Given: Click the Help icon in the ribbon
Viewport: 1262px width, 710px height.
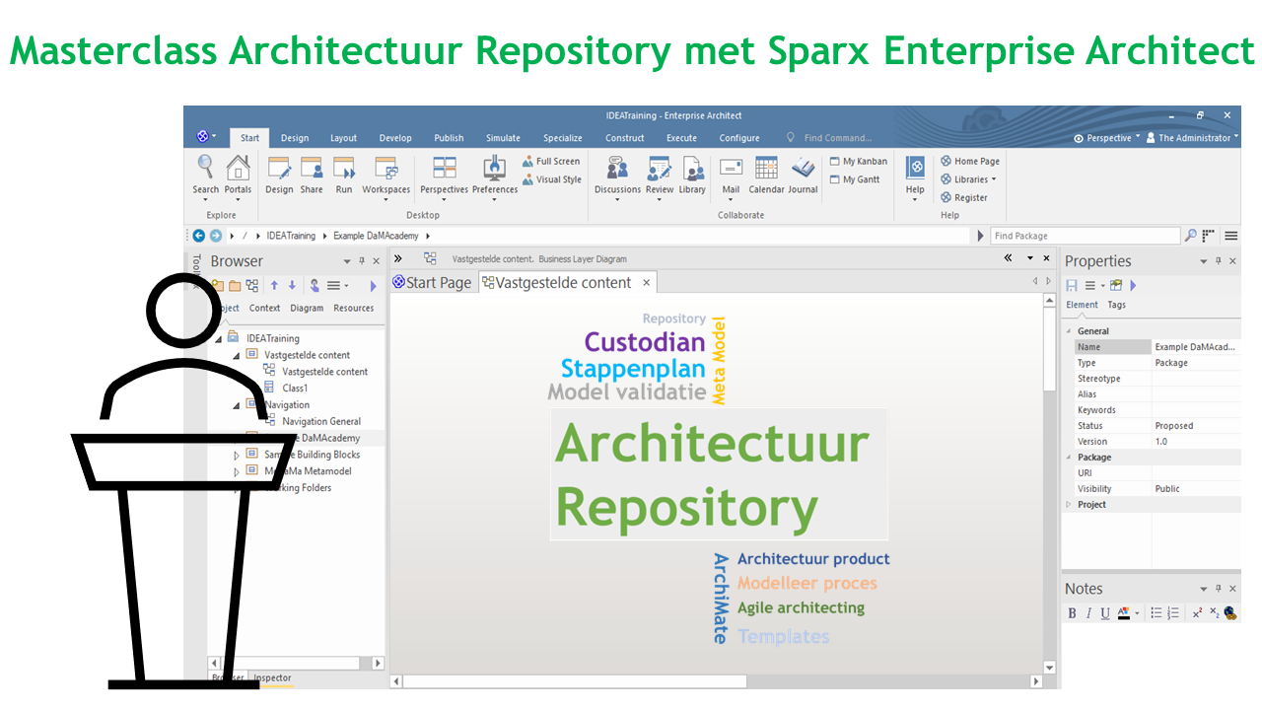Looking at the screenshot, I should tap(915, 169).
